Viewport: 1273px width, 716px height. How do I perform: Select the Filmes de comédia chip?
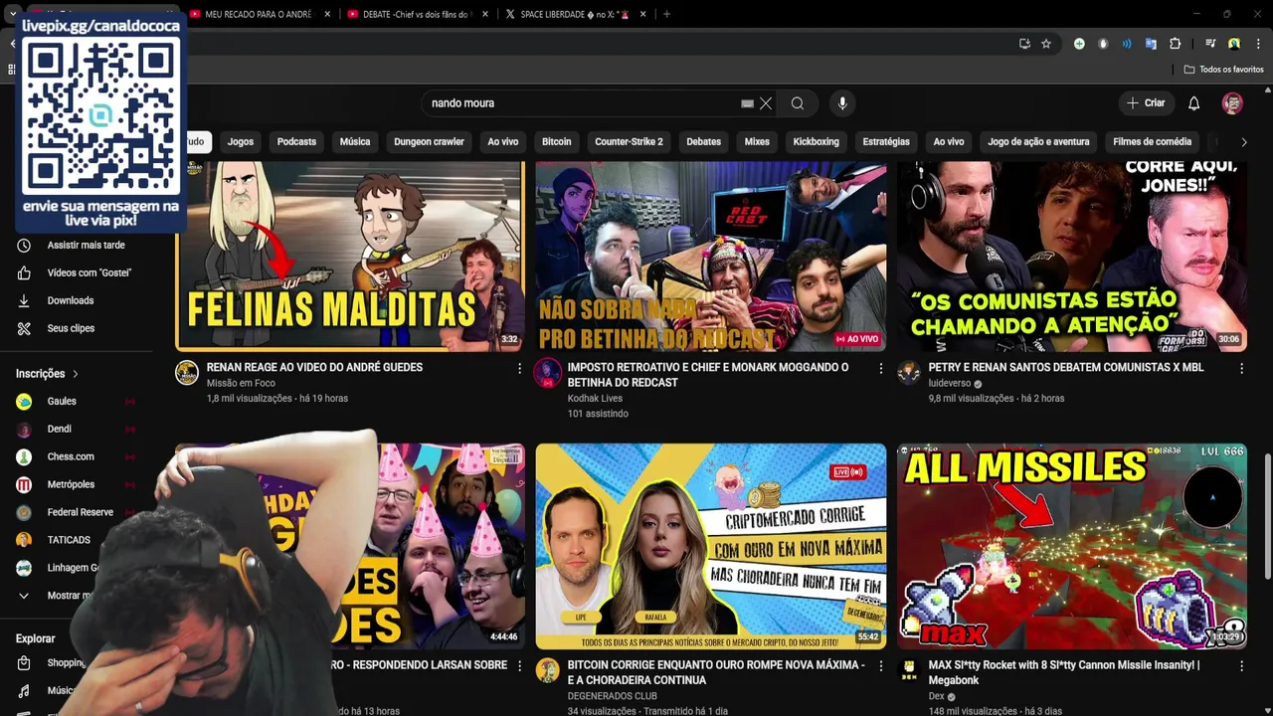click(x=1153, y=142)
